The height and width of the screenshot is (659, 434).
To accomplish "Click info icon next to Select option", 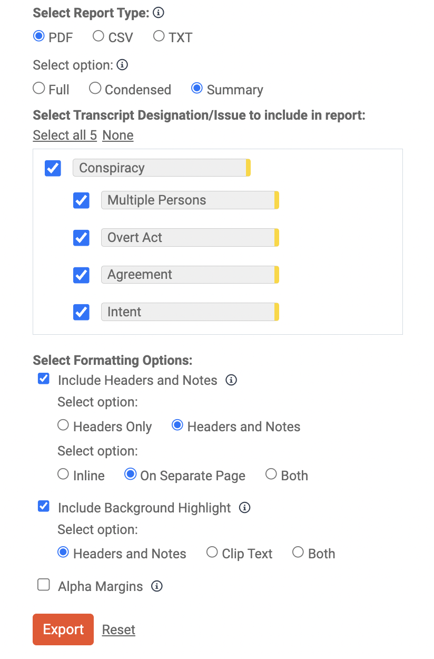I will (x=122, y=65).
